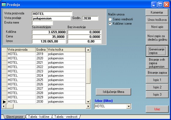Click Novi zapis za sledeću godinu
The image size is (171, 120).
(x=157, y=38)
